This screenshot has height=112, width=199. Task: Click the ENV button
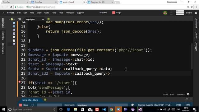[188, 105]
